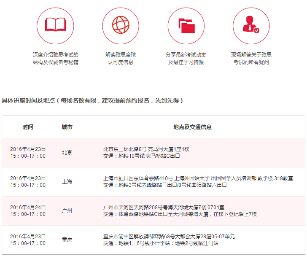Click the date cell in the 上海 row
Screen dimensions: 307x256
point(28,182)
